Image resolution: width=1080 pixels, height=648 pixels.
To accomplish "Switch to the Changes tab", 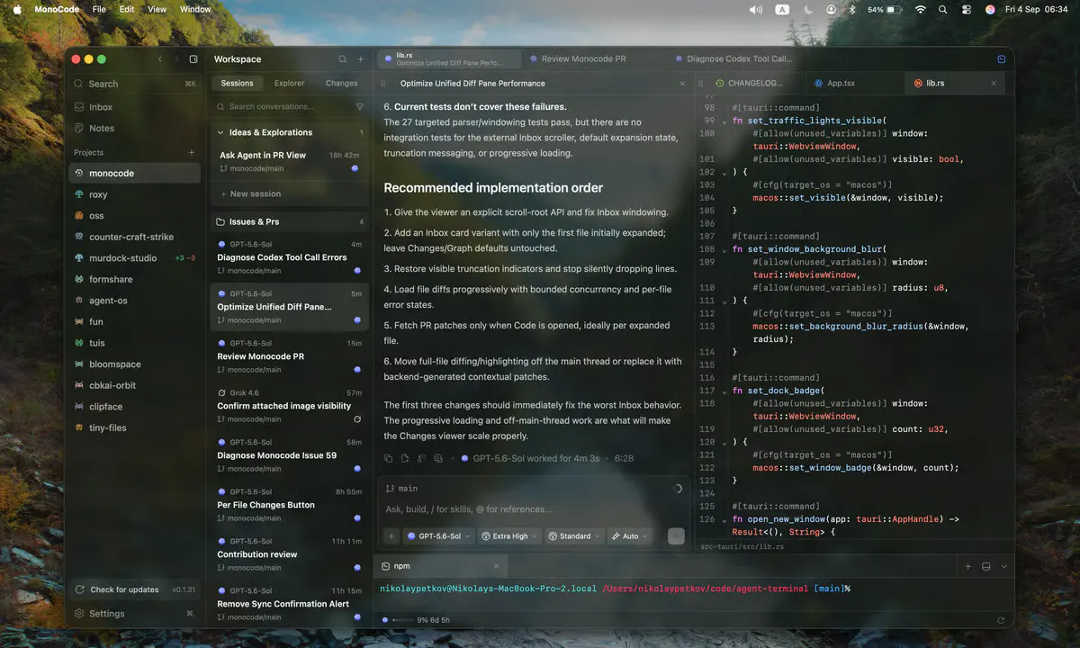I will click(341, 83).
